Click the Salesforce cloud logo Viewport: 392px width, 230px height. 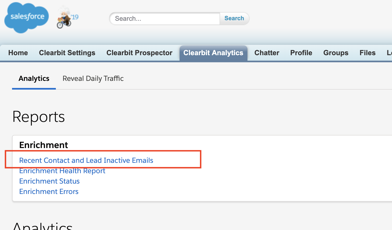tap(27, 18)
